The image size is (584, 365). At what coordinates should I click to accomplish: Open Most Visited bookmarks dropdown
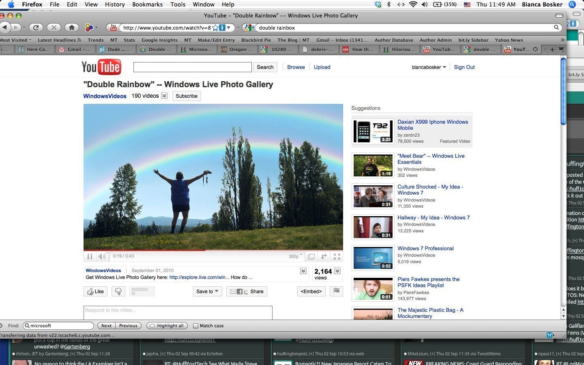click(16, 40)
